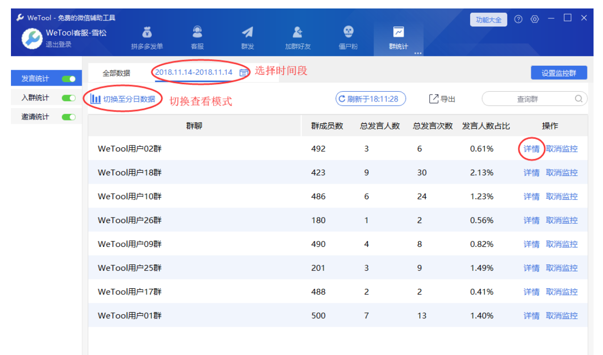The width and height of the screenshot is (603, 355).
Task: Select the WeTool用户02群 row name
Action: coord(129,148)
